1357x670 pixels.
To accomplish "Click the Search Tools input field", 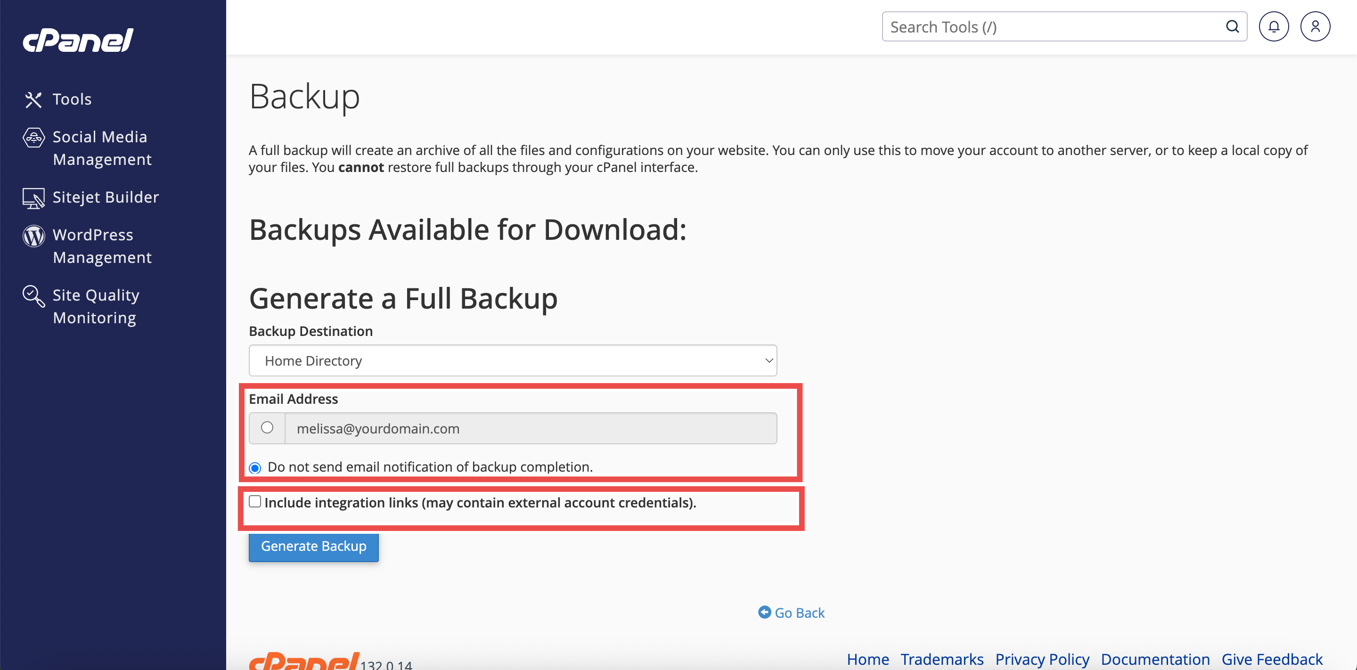I will [1054, 27].
